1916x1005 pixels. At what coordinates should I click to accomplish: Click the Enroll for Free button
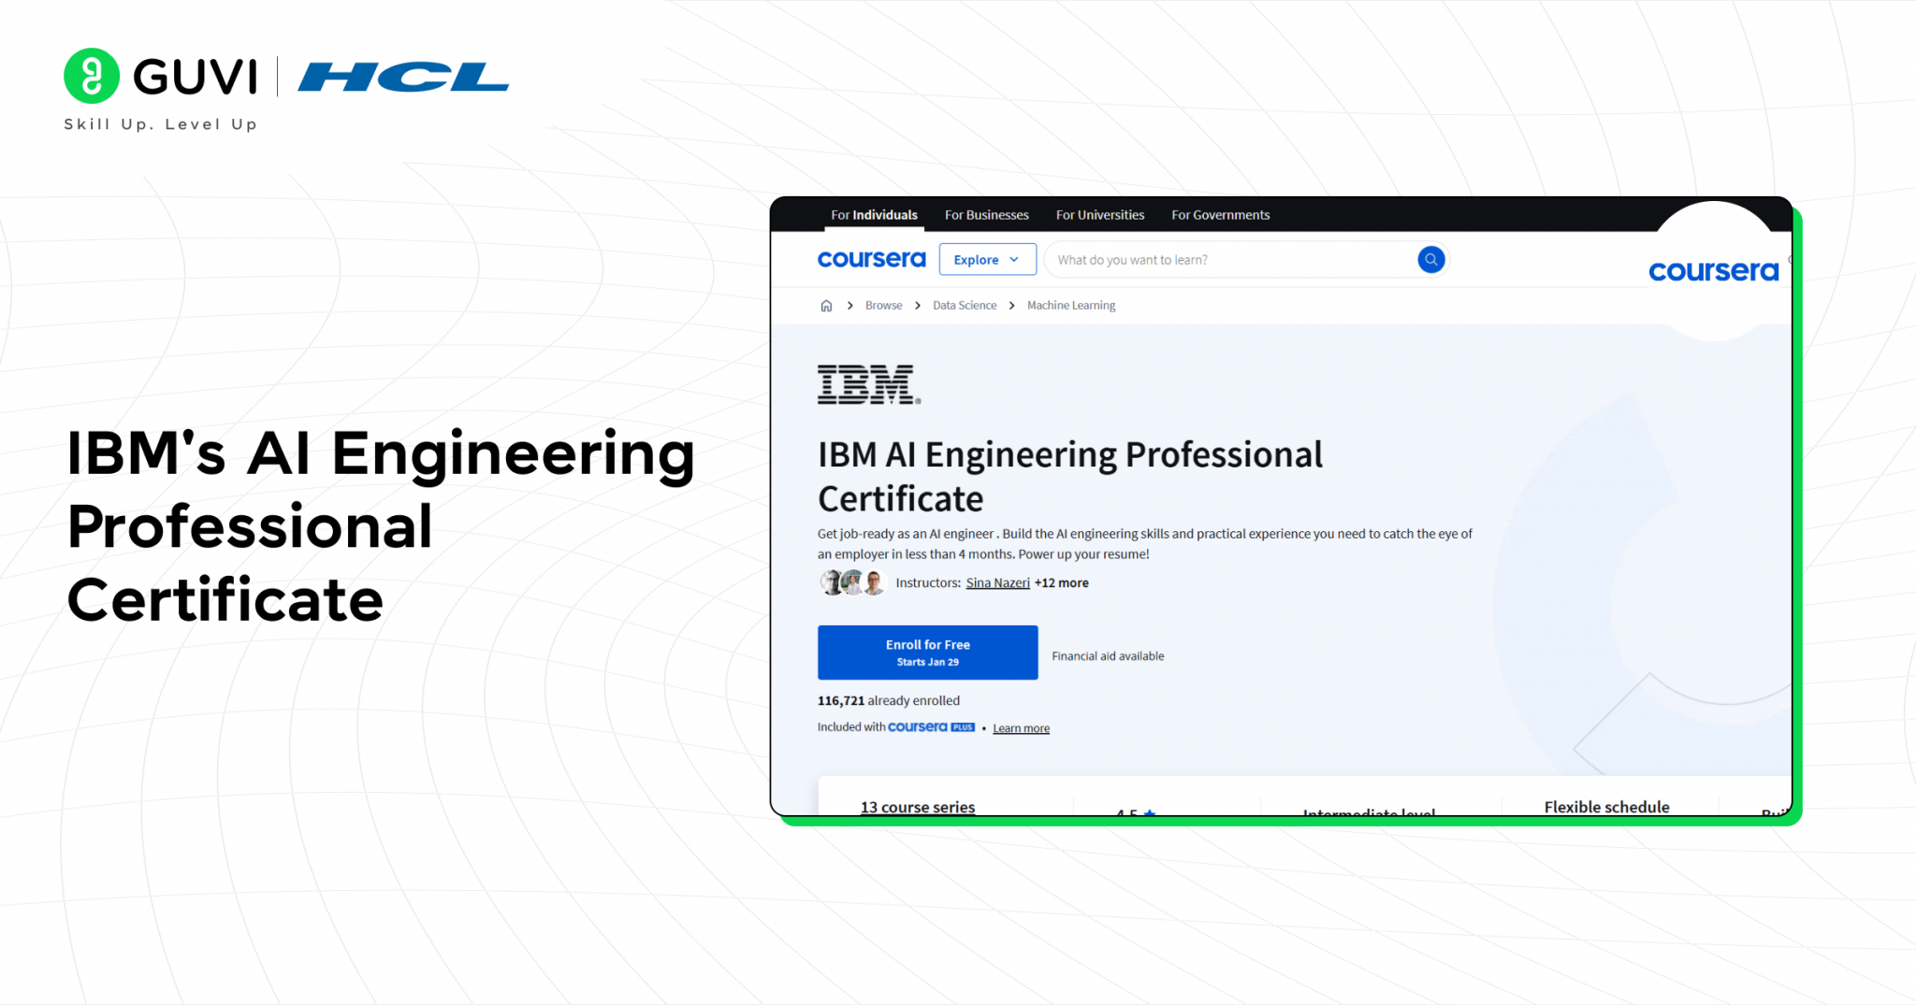[x=927, y=652]
